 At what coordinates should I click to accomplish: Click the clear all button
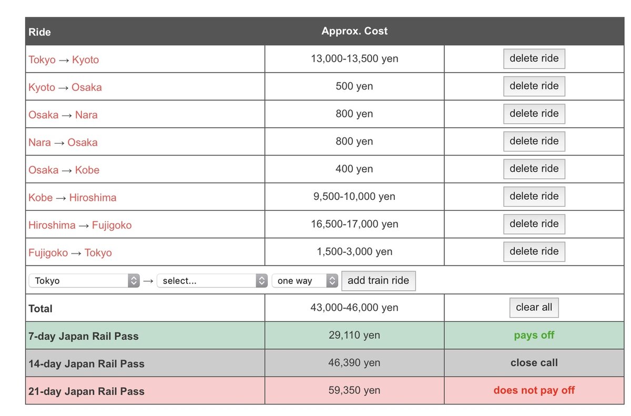pos(534,308)
